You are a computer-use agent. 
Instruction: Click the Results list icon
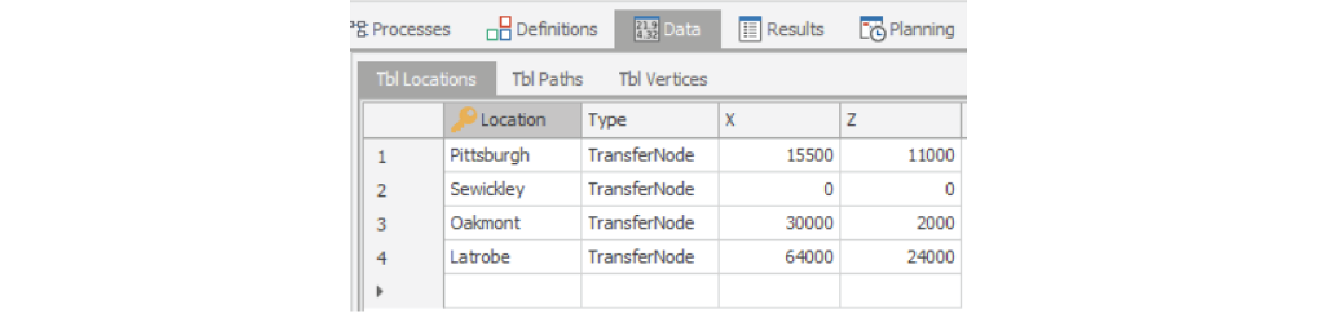click(x=749, y=29)
